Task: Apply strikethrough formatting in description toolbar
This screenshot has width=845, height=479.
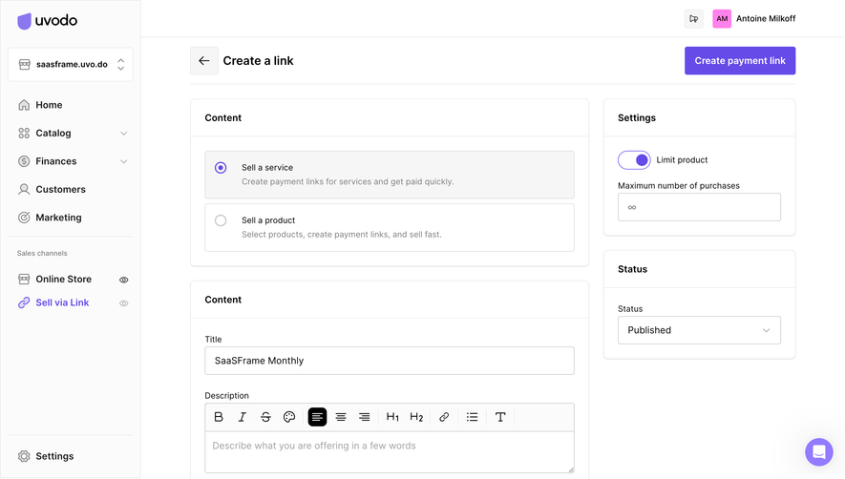Action: point(265,417)
